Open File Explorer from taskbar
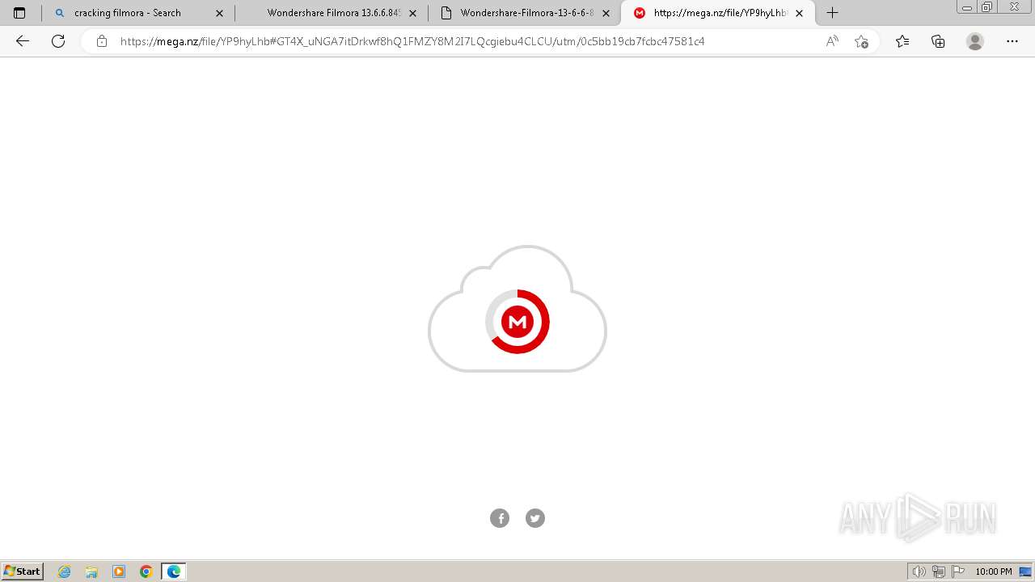 (91, 571)
